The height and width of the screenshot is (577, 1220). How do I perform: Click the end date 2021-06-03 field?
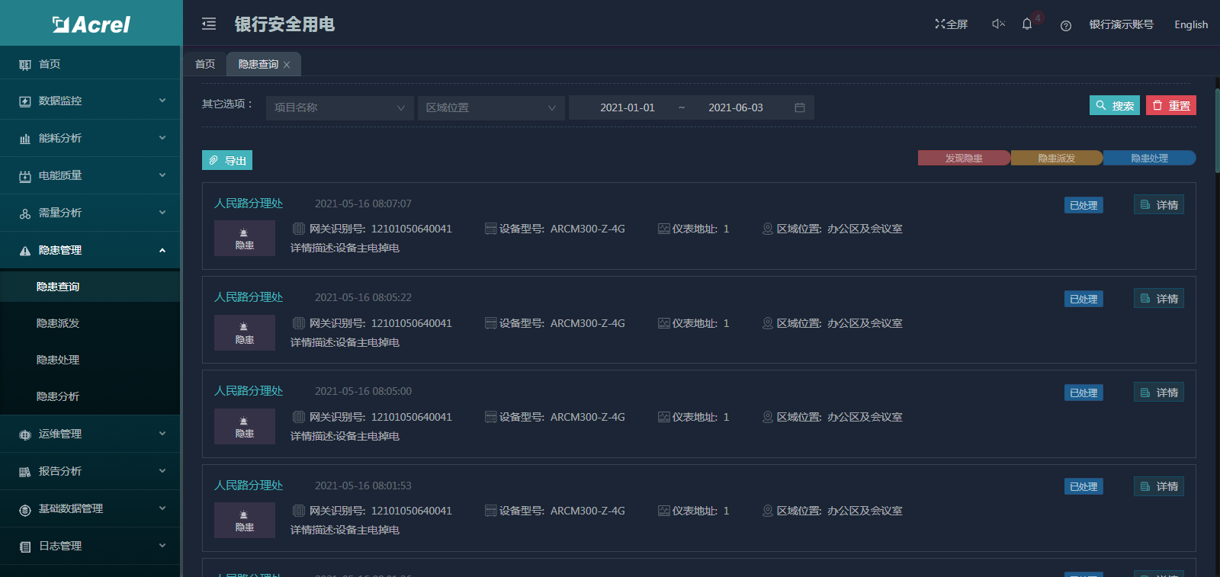[x=736, y=107]
